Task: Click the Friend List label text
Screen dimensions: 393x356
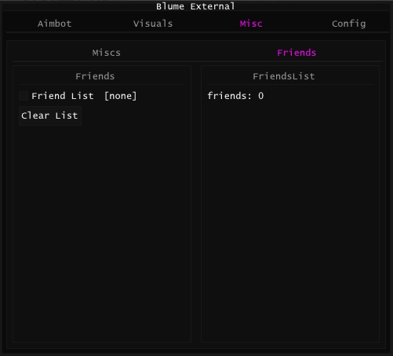Action: tap(63, 96)
